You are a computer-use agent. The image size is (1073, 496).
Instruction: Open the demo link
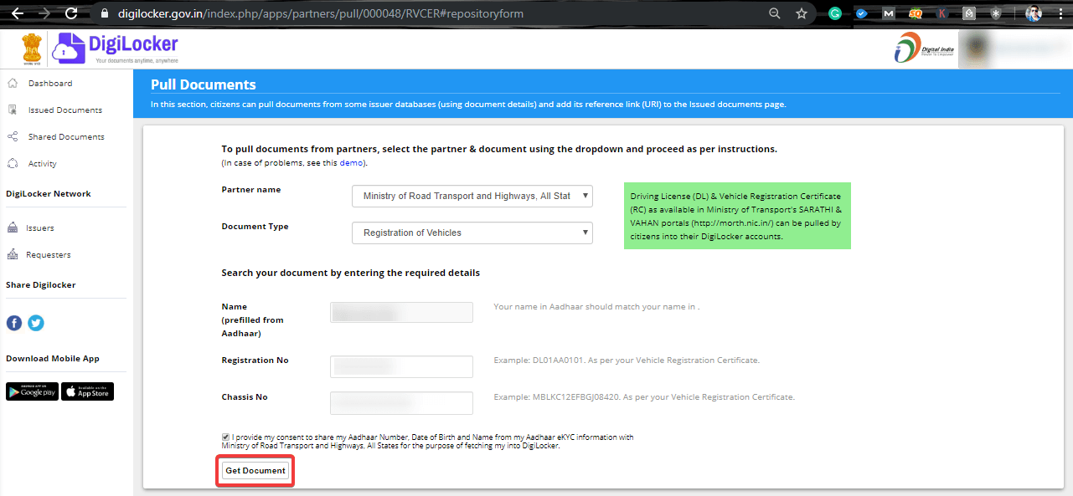[351, 162]
